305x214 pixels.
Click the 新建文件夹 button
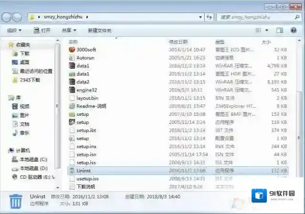click(99, 30)
